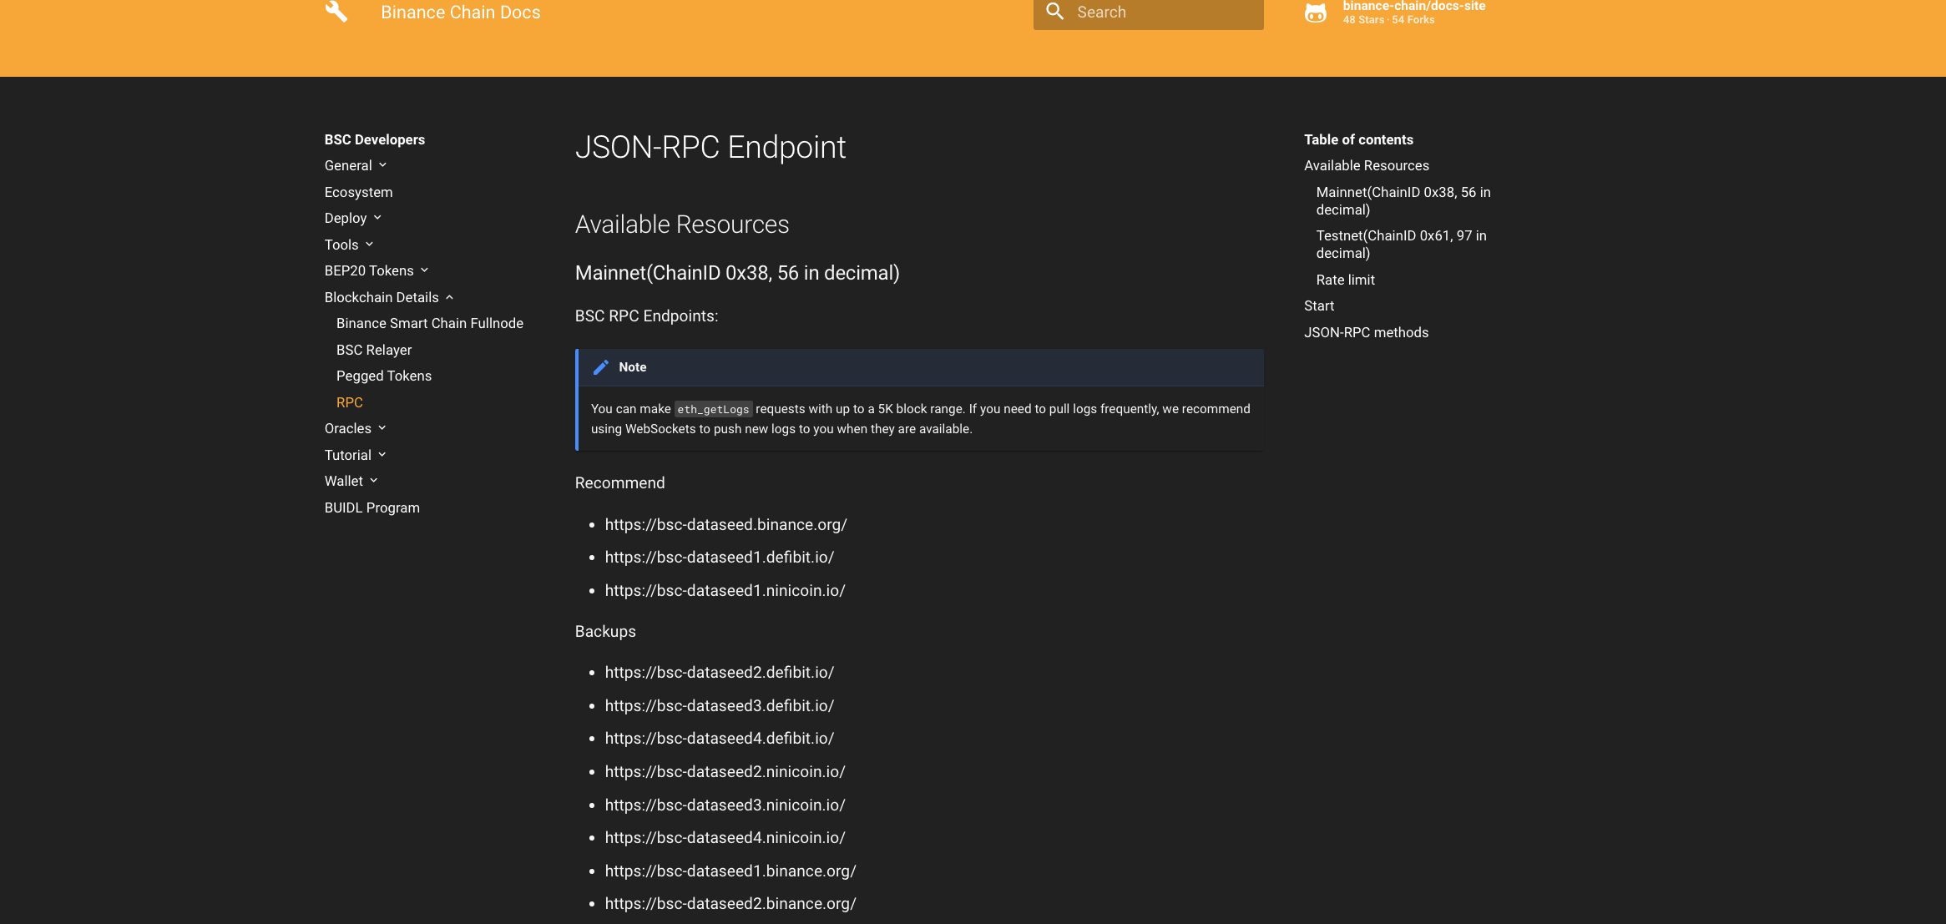Click the Wallet sidebar label
The width and height of the screenshot is (1946, 924).
click(344, 481)
